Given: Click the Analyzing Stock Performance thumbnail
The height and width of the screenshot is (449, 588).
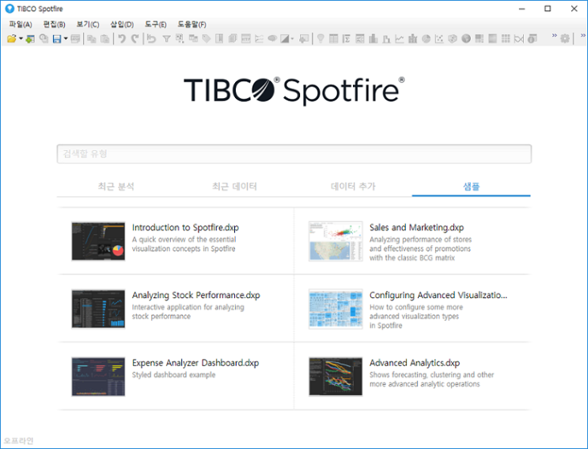Looking at the screenshot, I should [x=98, y=308].
